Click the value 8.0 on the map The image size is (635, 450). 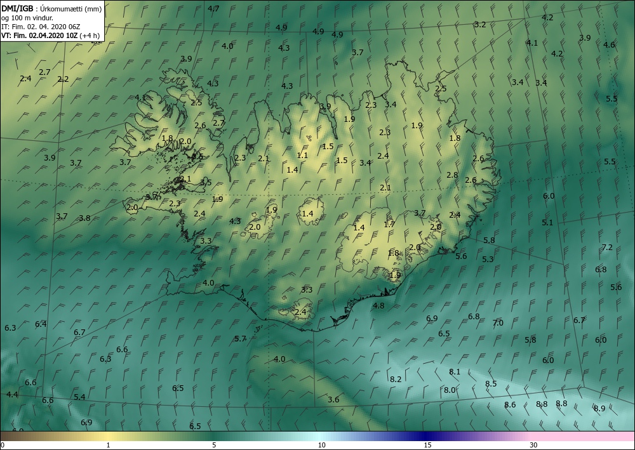point(450,390)
